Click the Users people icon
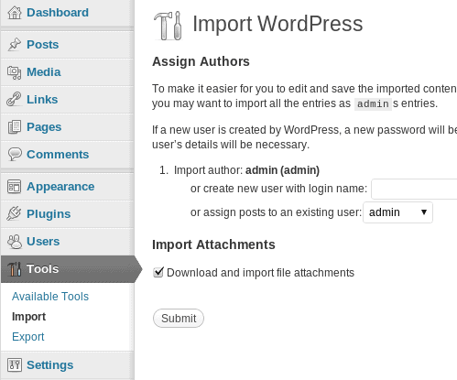This screenshot has width=457, height=380. pyautogui.click(x=15, y=242)
